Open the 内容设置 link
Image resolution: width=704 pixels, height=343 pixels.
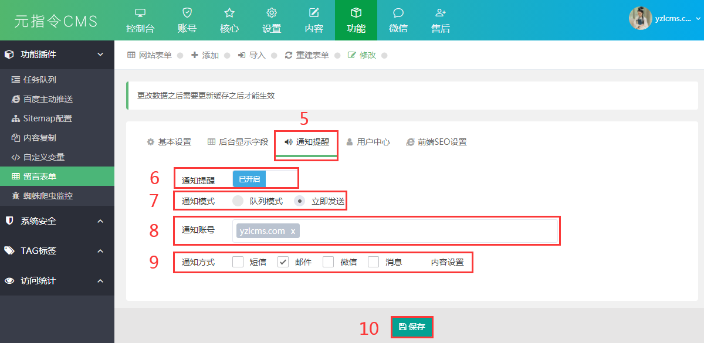448,262
